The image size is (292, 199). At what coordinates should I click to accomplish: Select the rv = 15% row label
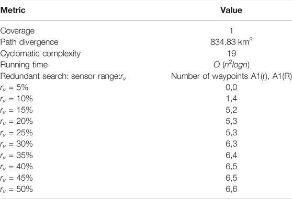[16, 110]
